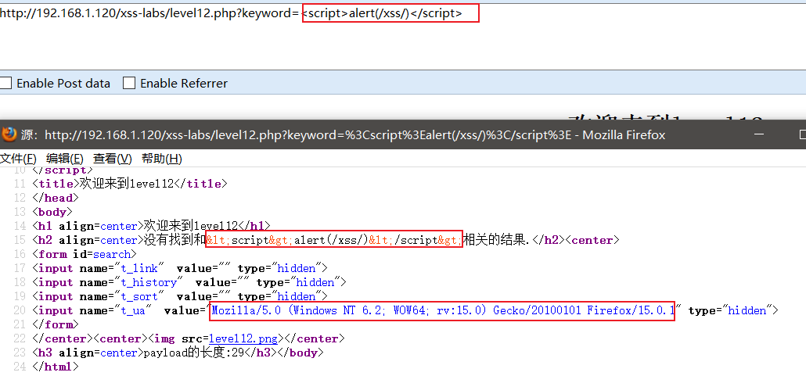Screen dimensions: 806x376
Task: Enable the Post data checkbox
Action: coord(5,83)
